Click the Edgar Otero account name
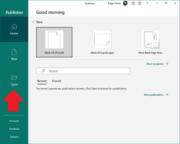 pos(114,4)
